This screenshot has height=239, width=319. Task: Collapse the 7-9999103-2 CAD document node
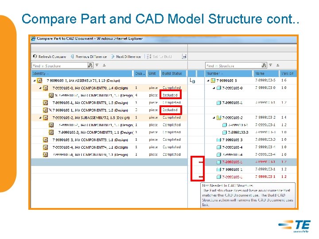[214, 118]
